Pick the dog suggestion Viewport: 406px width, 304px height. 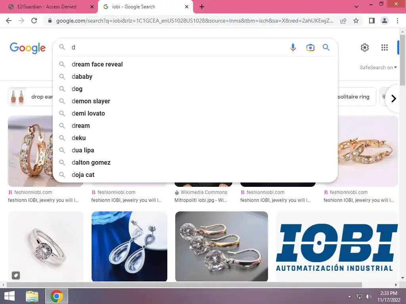pyautogui.click(x=195, y=89)
